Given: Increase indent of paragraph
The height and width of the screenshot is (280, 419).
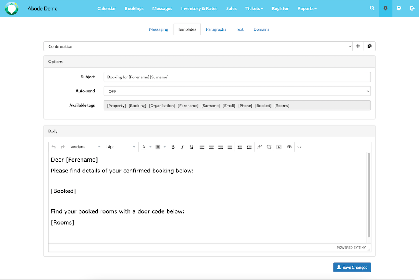Looking at the screenshot, I should tap(249, 147).
